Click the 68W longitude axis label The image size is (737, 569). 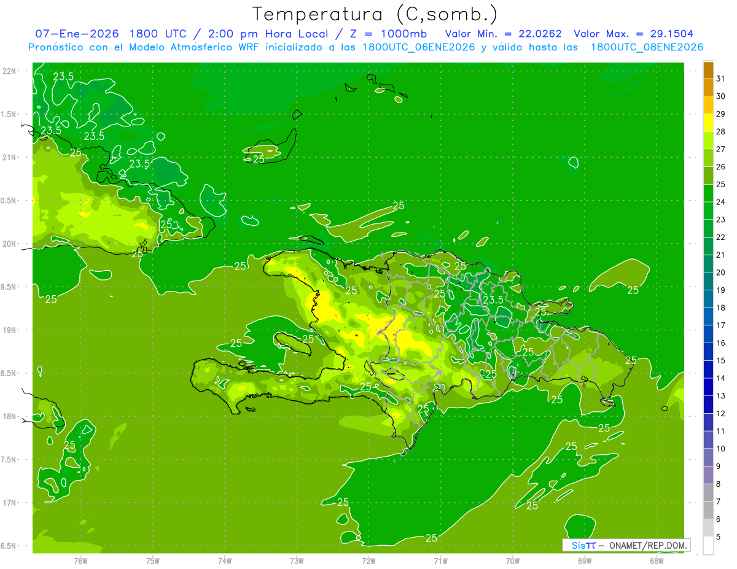[657, 560]
